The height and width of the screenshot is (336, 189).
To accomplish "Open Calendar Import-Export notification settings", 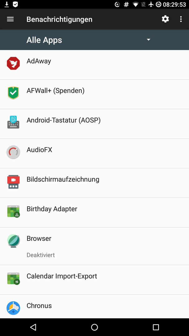I will [x=94, y=280].
